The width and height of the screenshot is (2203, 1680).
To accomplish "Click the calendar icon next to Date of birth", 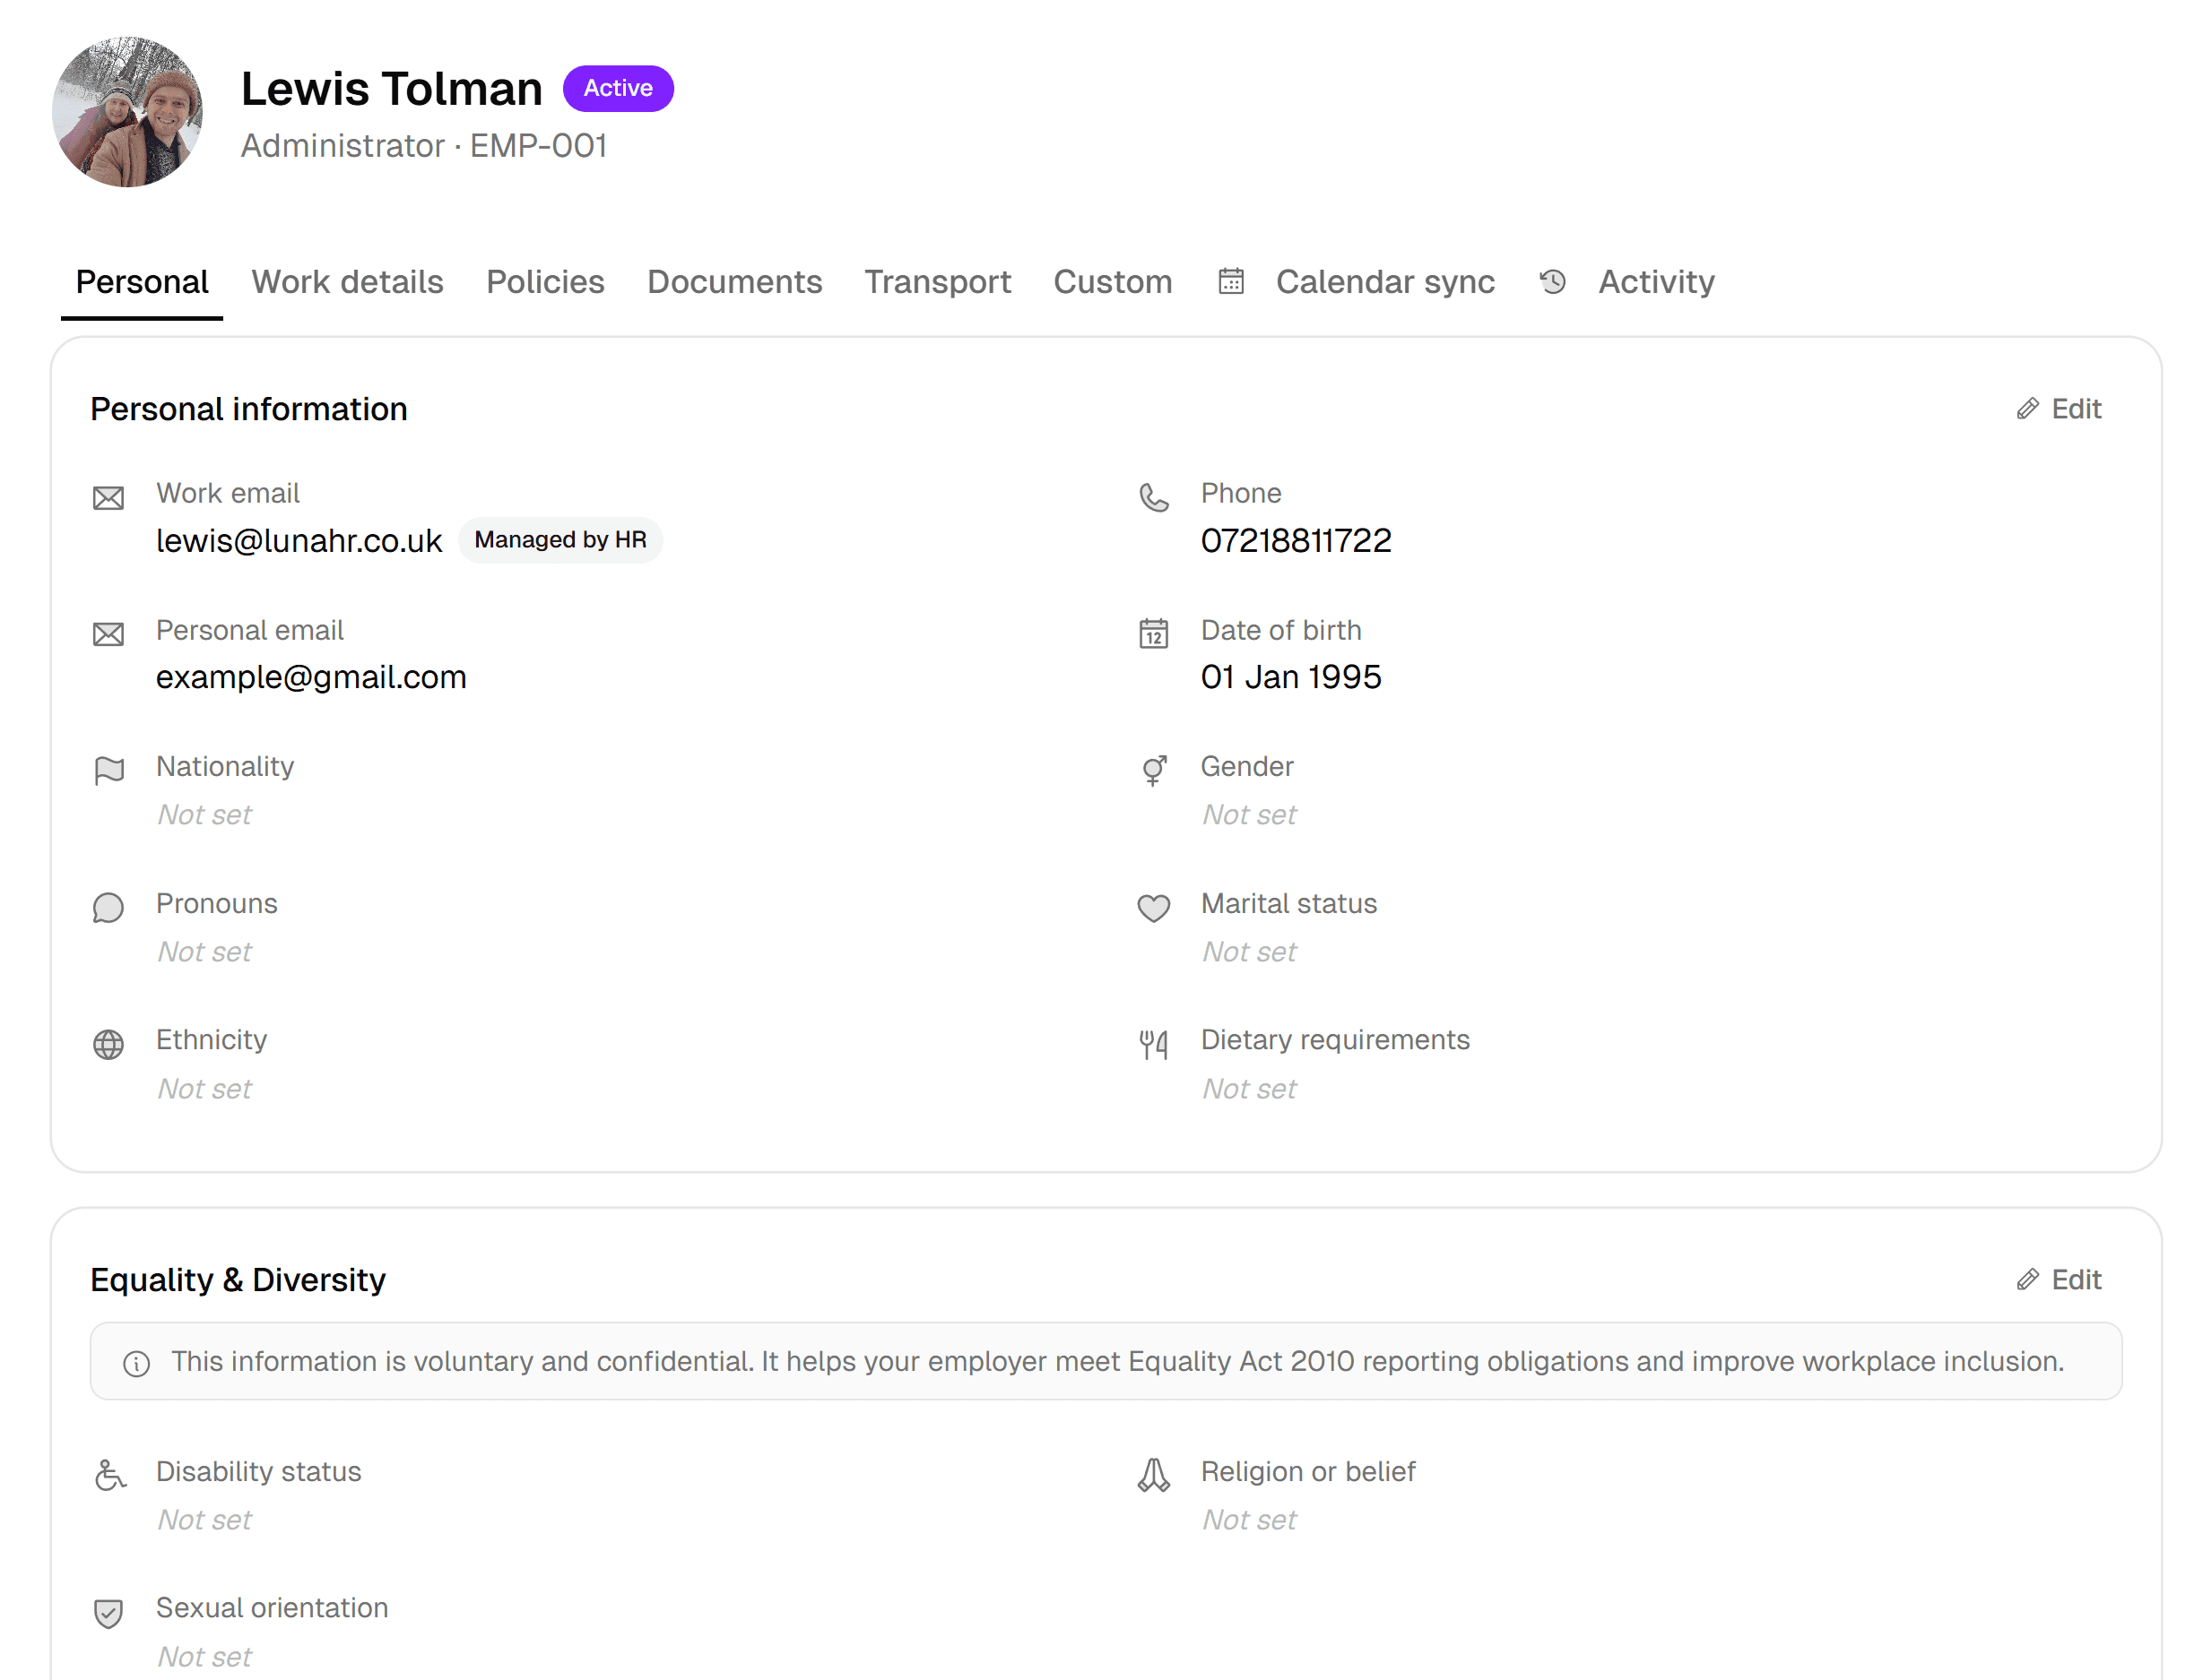I will pos(1154,634).
